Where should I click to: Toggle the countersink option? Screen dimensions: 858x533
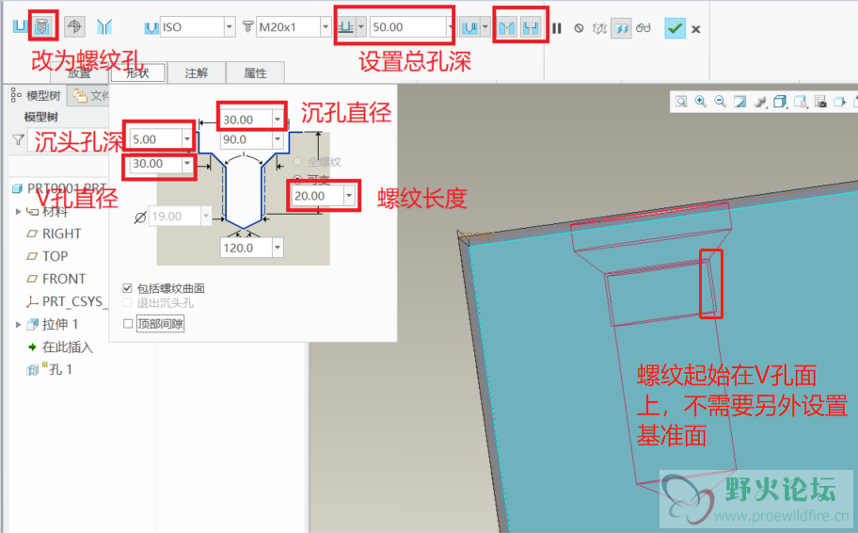pyautogui.click(x=507, y=27)
